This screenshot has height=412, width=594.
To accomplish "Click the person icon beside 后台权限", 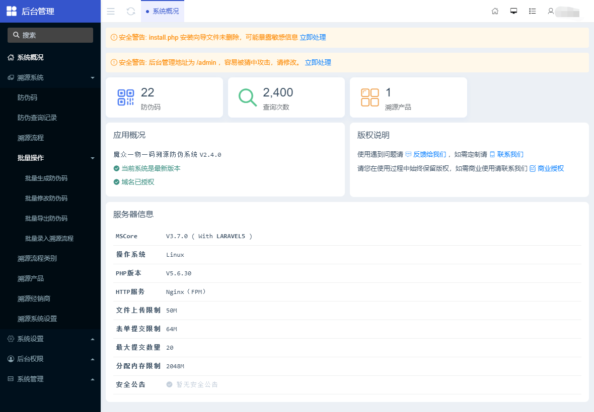I will pyautogui.click(x=11, y=359).
